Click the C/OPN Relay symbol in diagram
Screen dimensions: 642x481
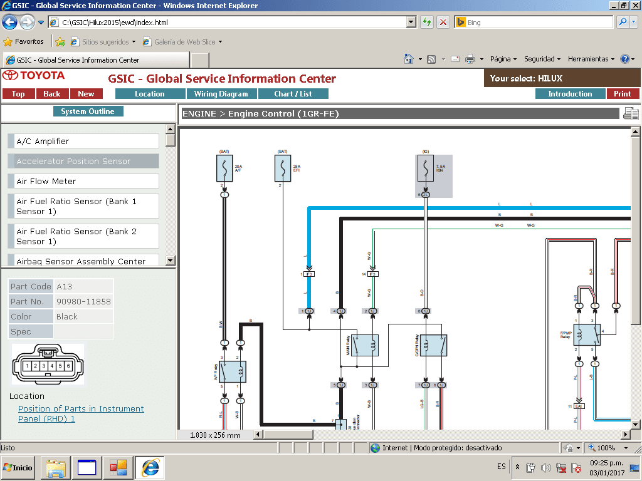click(433, 346)
